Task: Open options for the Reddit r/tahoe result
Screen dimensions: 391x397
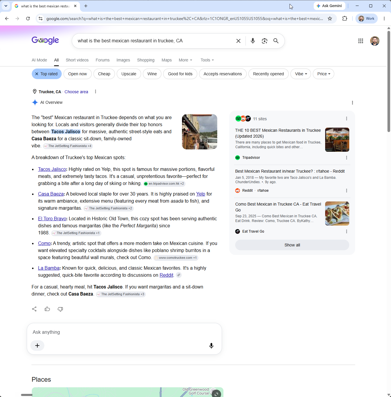Action: 347,191
